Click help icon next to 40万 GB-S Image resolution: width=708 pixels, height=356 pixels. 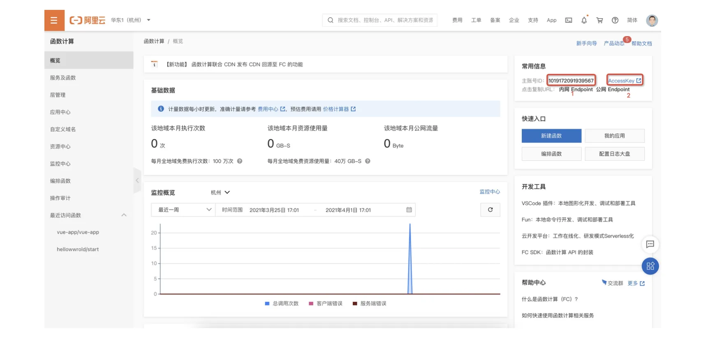pos(368,161)
